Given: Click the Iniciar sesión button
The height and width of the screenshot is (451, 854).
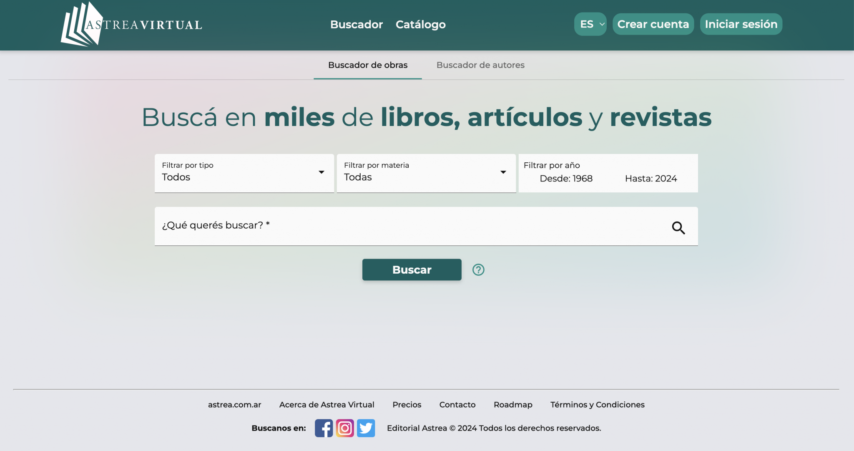Looking at the screenshot, I should 741,24.
